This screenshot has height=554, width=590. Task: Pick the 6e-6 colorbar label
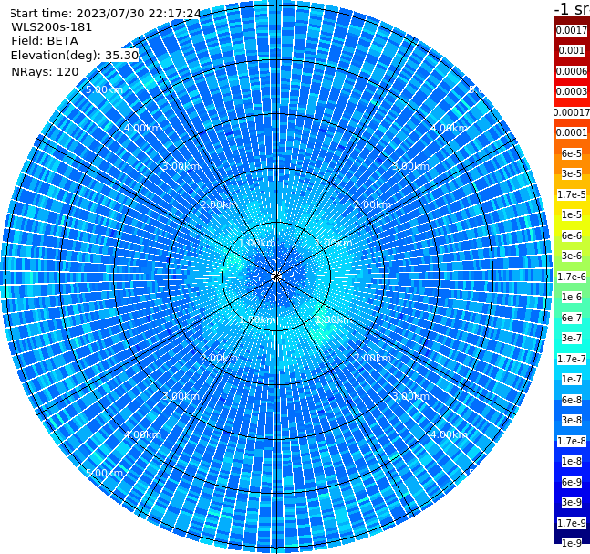click(x=572, y=235)
